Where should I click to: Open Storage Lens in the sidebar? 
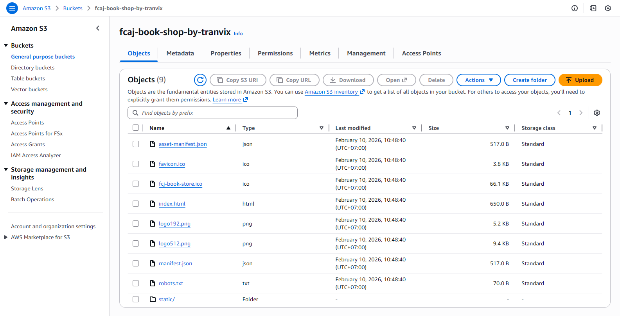27,188
